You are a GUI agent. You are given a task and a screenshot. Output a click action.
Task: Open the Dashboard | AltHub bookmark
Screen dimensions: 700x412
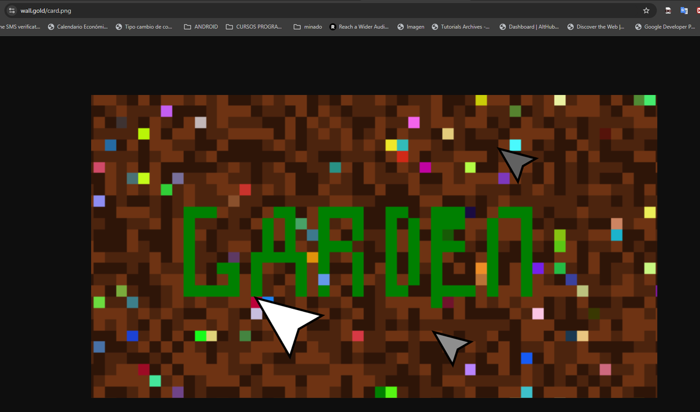click(530, 27)
